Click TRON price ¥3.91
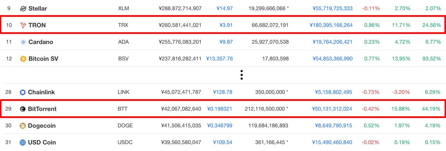 pos(226,25)
